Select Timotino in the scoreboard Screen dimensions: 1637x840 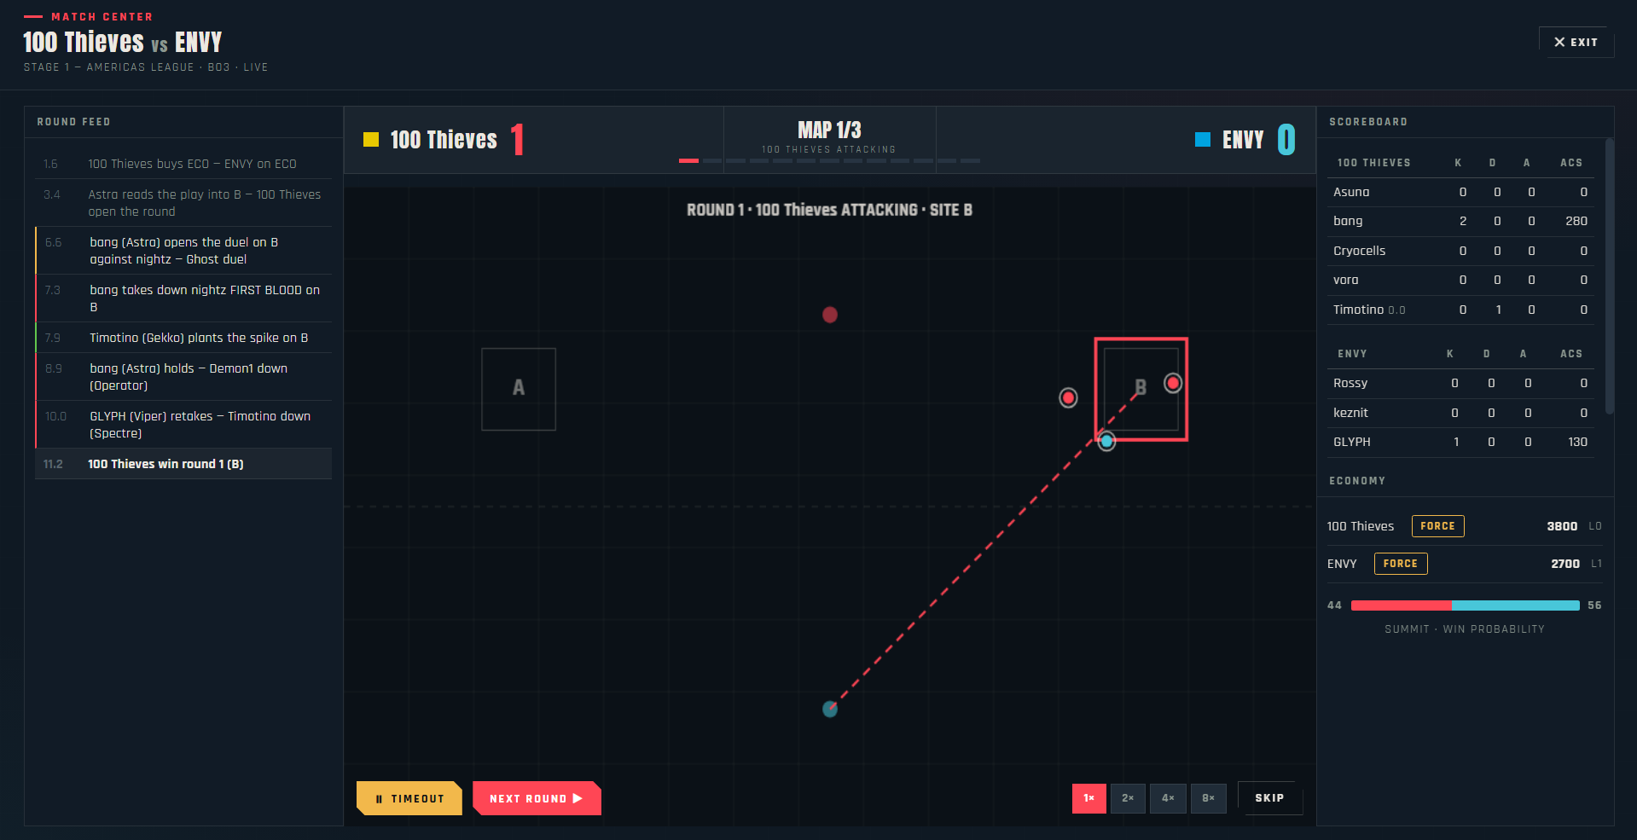(x=1461, y=310)
